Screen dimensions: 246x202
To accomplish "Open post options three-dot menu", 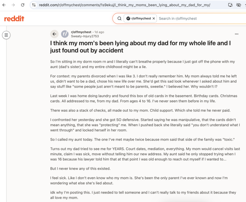I will pos(237,34).
